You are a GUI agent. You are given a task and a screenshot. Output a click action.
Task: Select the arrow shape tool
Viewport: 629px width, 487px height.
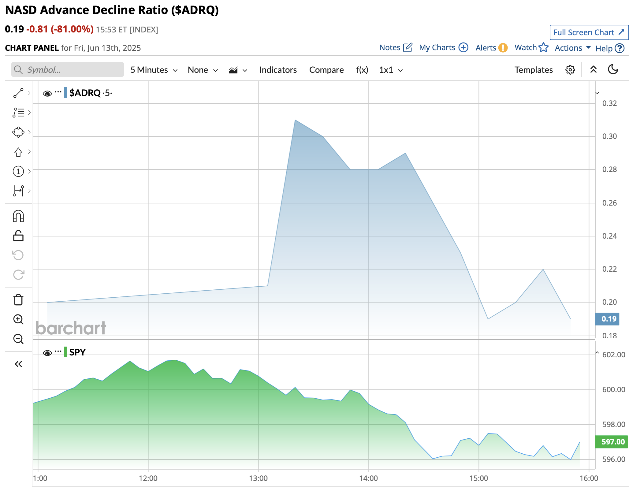(18, 152)
